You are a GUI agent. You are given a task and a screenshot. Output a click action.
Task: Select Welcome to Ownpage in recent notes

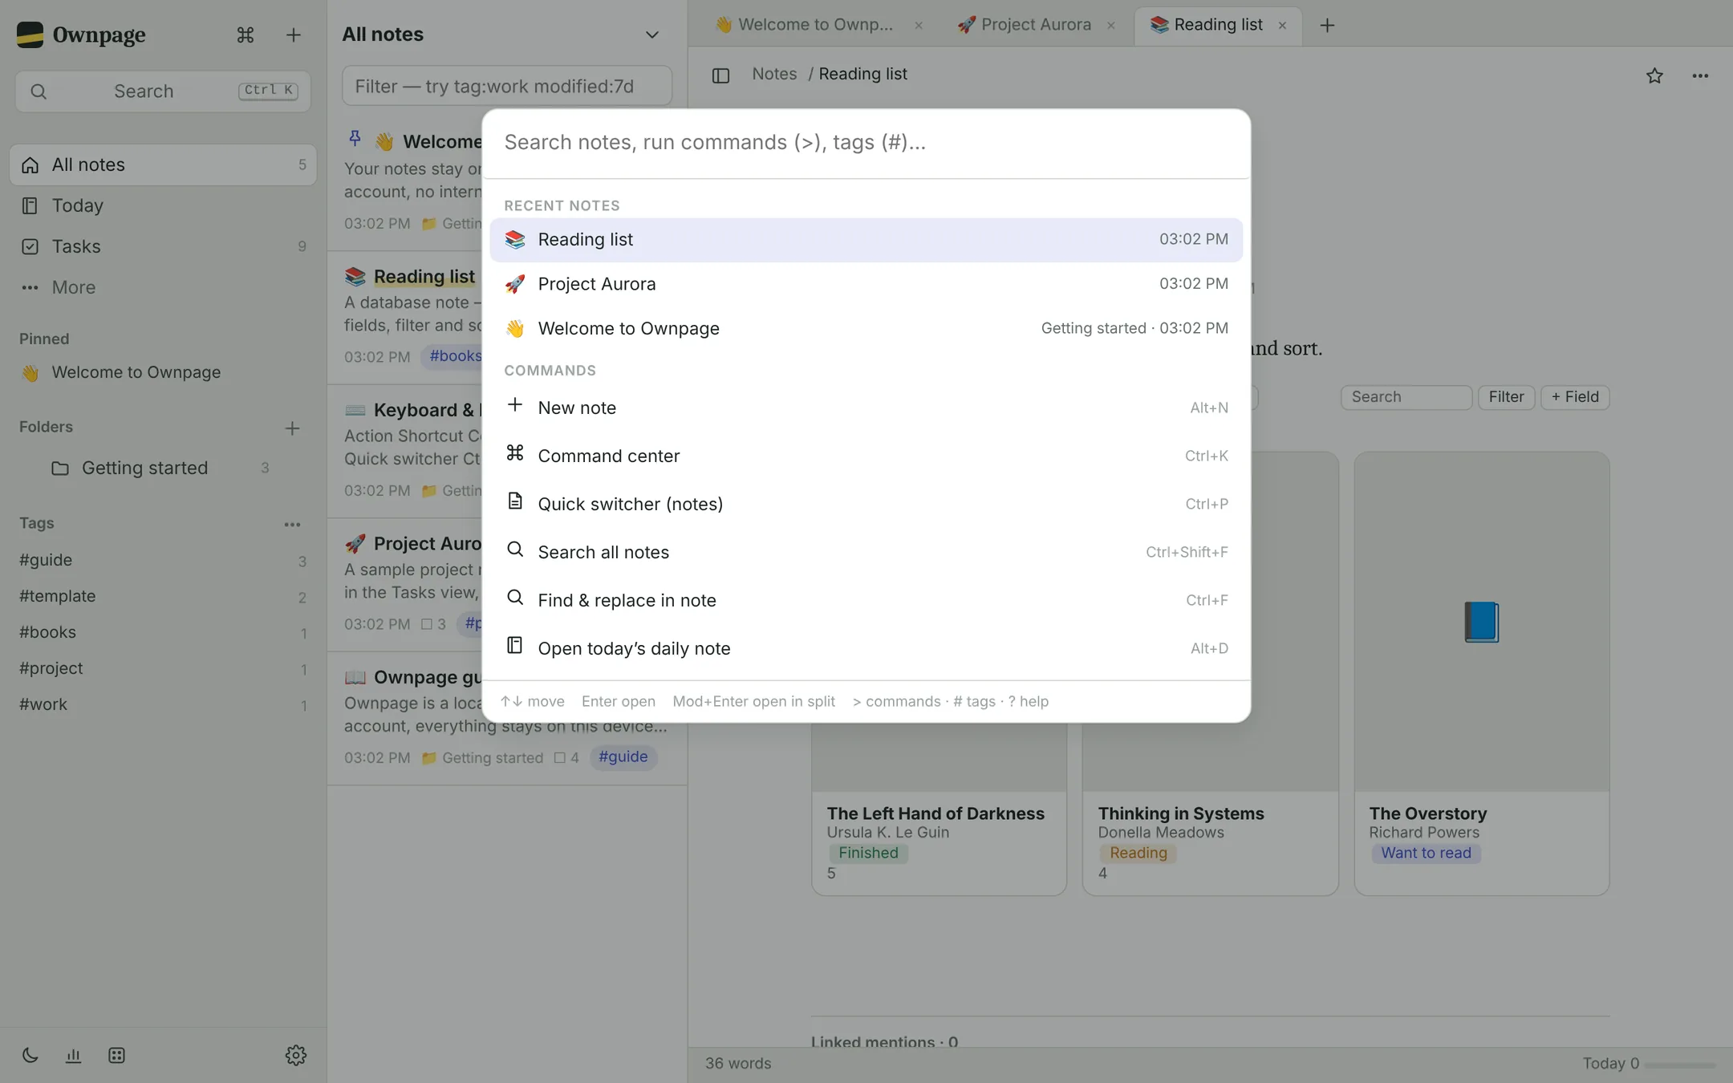pyautogui.click(x=866, y=328)
